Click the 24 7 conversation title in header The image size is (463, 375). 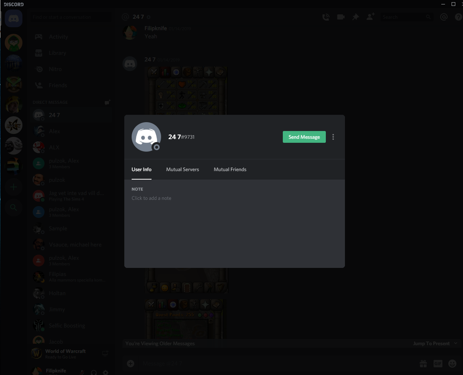138,17
